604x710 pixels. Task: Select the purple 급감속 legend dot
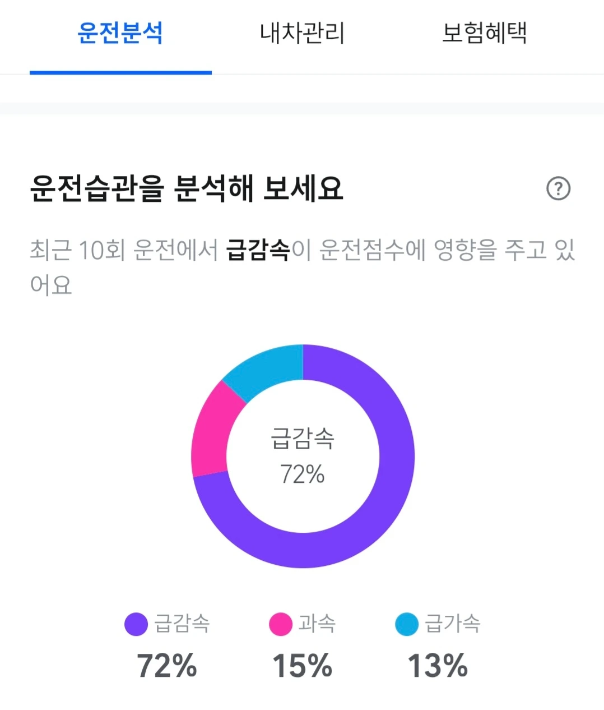click(x=136, y=624)
